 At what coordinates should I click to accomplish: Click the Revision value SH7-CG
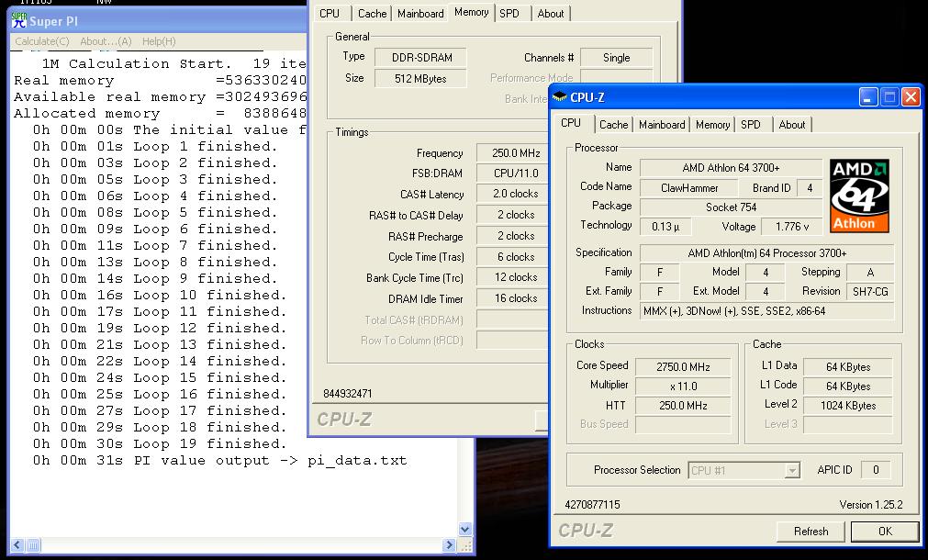coord(870,291)
